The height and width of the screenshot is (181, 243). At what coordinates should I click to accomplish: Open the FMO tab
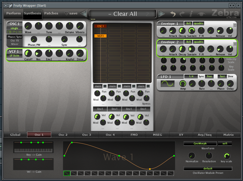(x=134, y=135)
